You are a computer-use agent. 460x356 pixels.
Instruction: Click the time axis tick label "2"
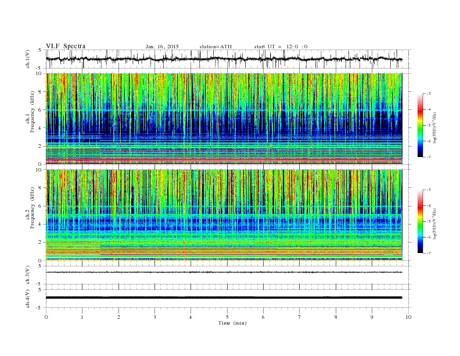click(x=118, y=317)
